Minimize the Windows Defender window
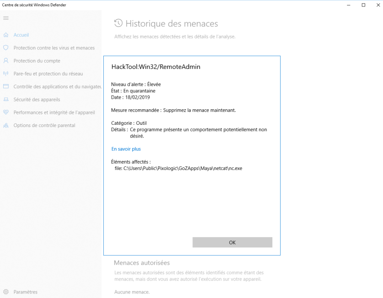The height and width of the screenshot is (298, 383). [349, 5]
